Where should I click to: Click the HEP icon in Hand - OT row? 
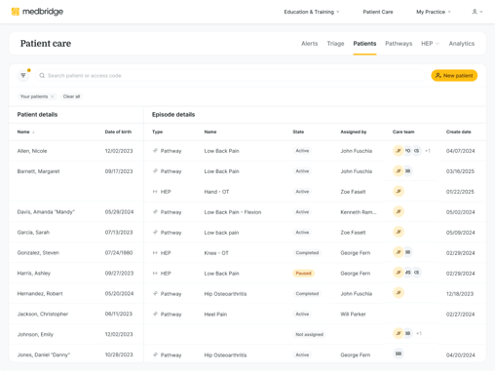tap(155, 192)
